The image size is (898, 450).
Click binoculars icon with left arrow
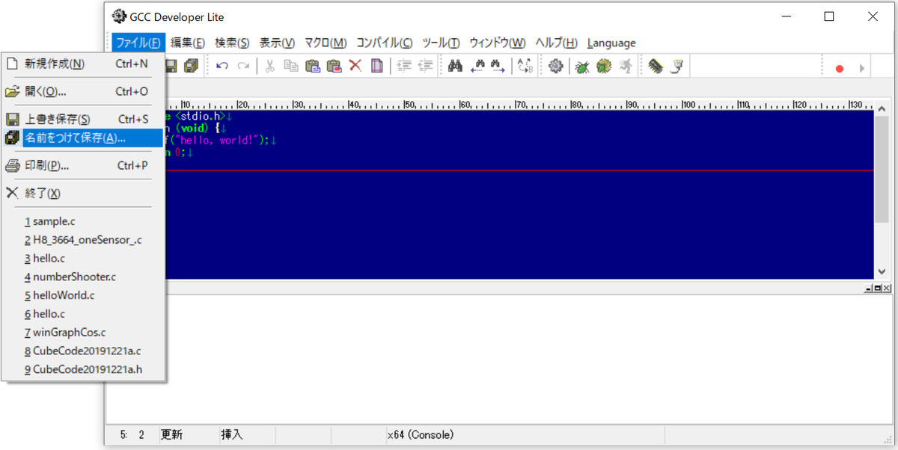click(477, 67)
